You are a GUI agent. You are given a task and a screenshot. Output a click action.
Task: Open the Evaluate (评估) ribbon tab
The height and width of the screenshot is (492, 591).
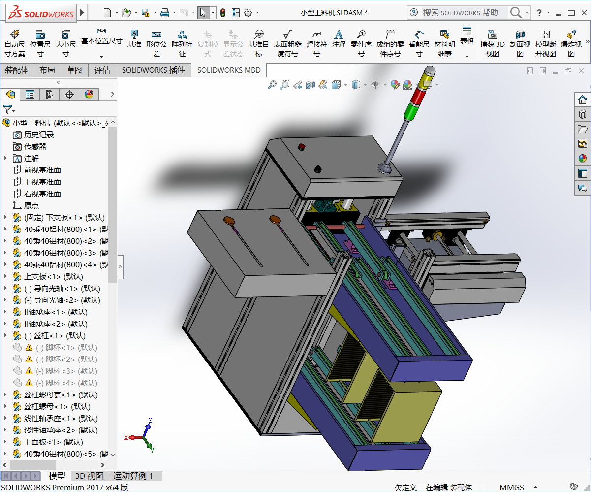click(102, 70)
